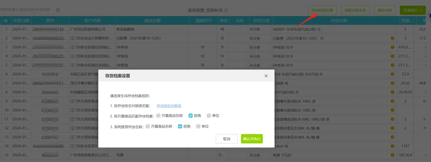The image size is (431, 162).
Task: Click the 开票日期 column header
Action: (21, 21)
